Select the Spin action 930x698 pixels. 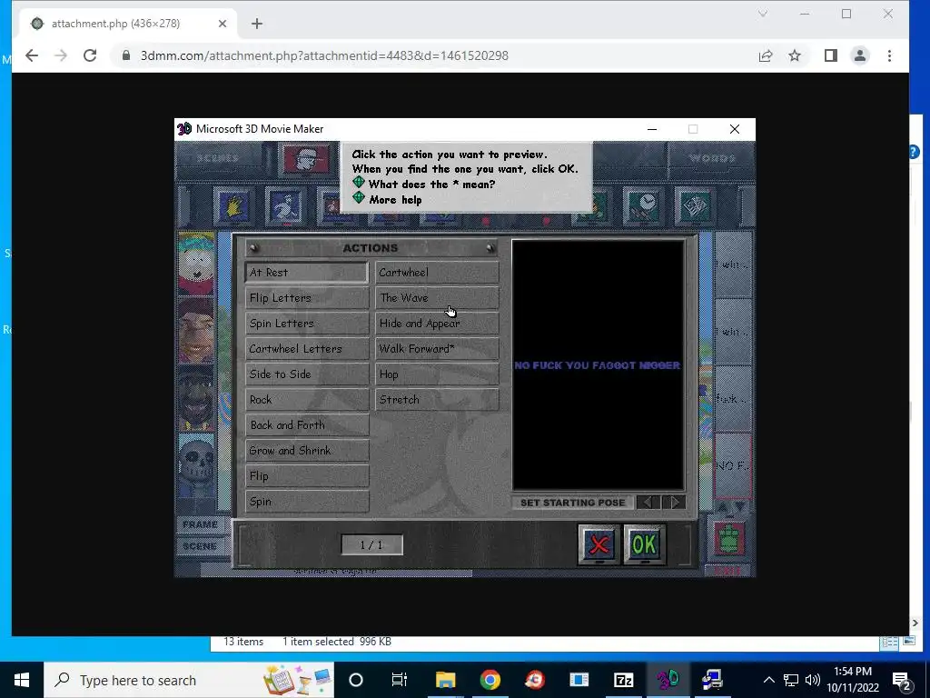(307, 502)
